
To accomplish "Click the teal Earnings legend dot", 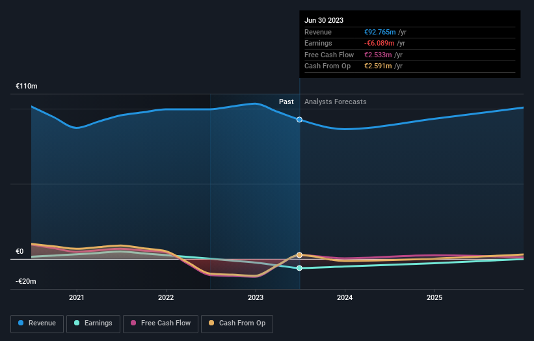I will (77, 323).
